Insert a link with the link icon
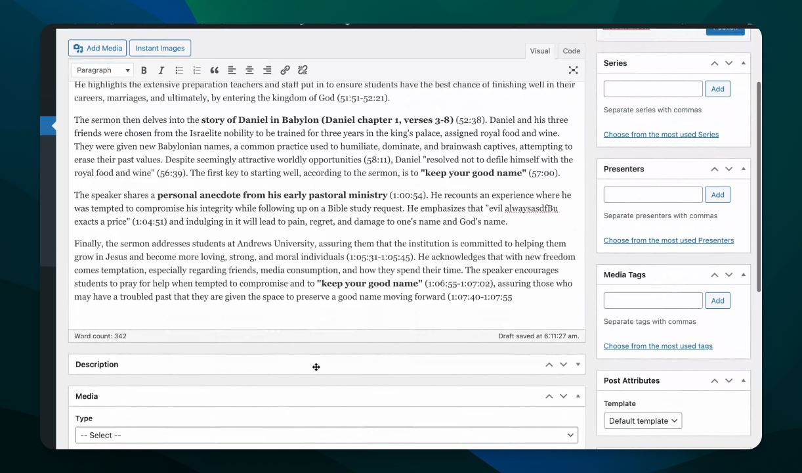Viewport: 802px width, 473px height. (285, 70)
